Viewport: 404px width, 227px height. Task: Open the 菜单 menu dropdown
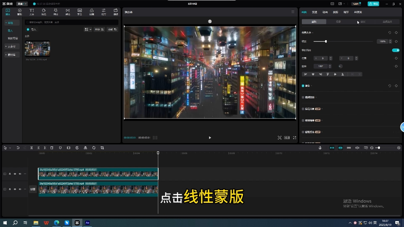pos(22,4)
